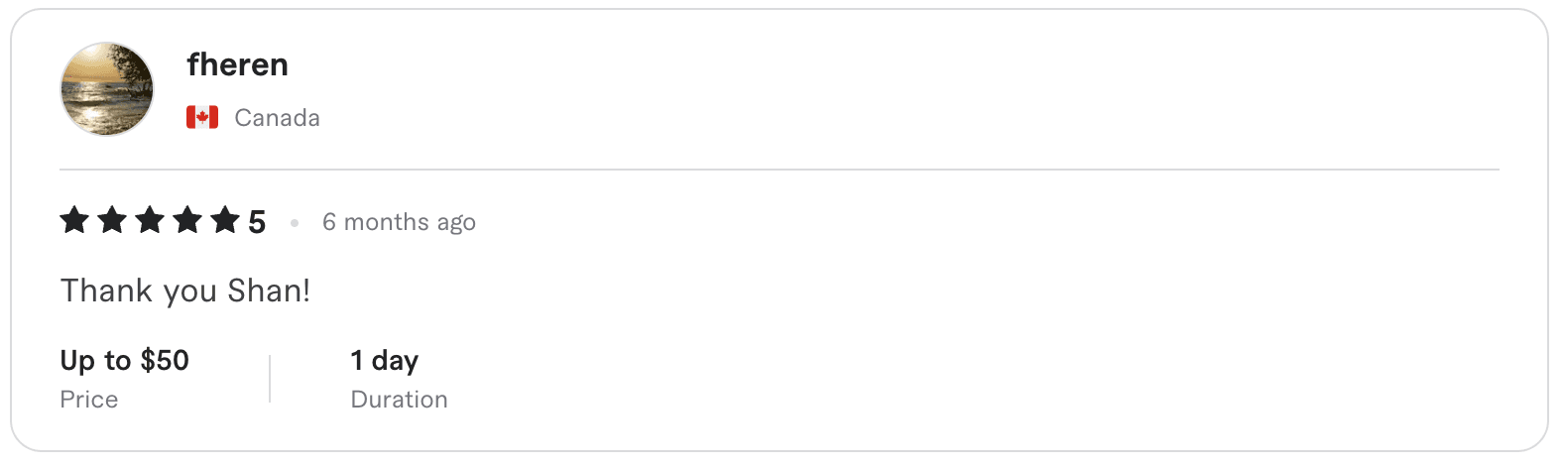Click the Price label
Screen dimensions: 1565x466
[89, 400]
